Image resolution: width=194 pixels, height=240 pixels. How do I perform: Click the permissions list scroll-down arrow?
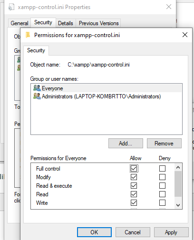tap(178, 205)
